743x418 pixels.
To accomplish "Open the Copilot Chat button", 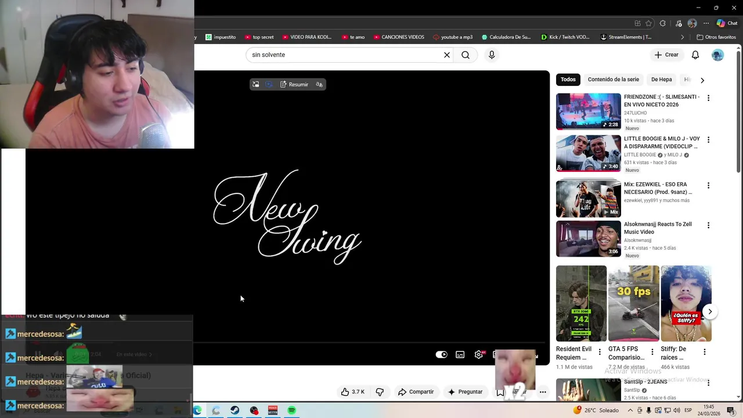I will click(727, 23).
